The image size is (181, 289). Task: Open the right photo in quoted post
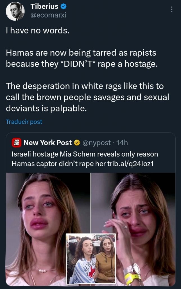click(x=133, y=229)
